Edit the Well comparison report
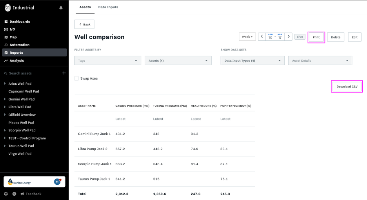Image resolution: width=367 pixels, height=200 pixels. tap(354, 37)
